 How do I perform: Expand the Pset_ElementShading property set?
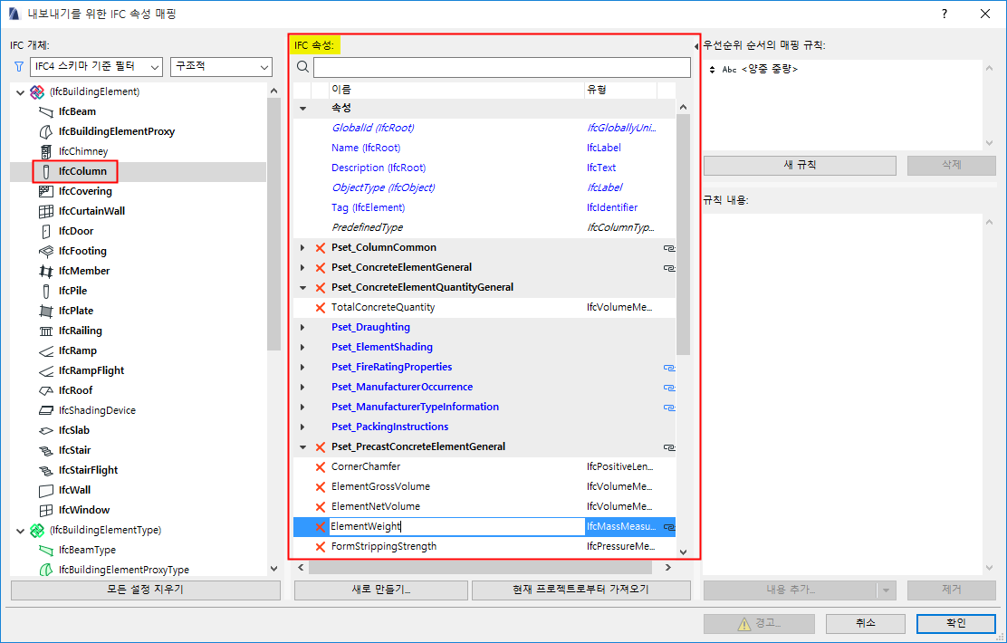(303, 348)
